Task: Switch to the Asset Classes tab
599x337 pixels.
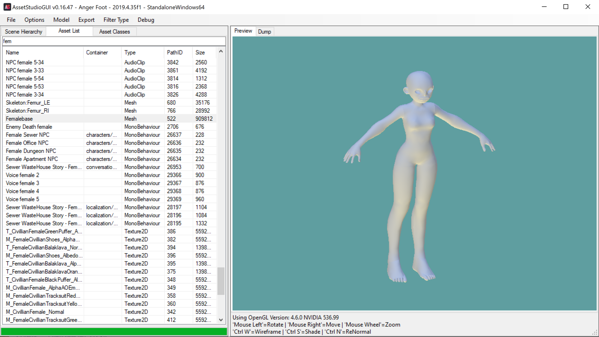Action: click(x=114, y=31)
